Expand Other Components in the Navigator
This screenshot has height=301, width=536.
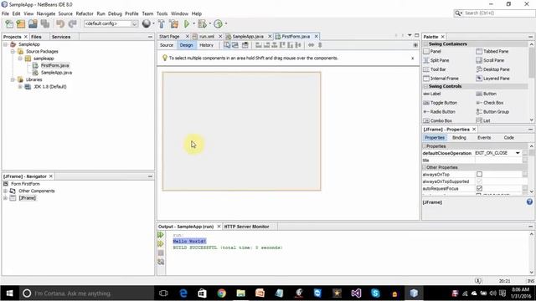coord(6,191)
